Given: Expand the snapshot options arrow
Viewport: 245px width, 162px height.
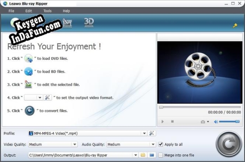Looking at the screenshot, I should pyautogui.click(x=208, y=122).
